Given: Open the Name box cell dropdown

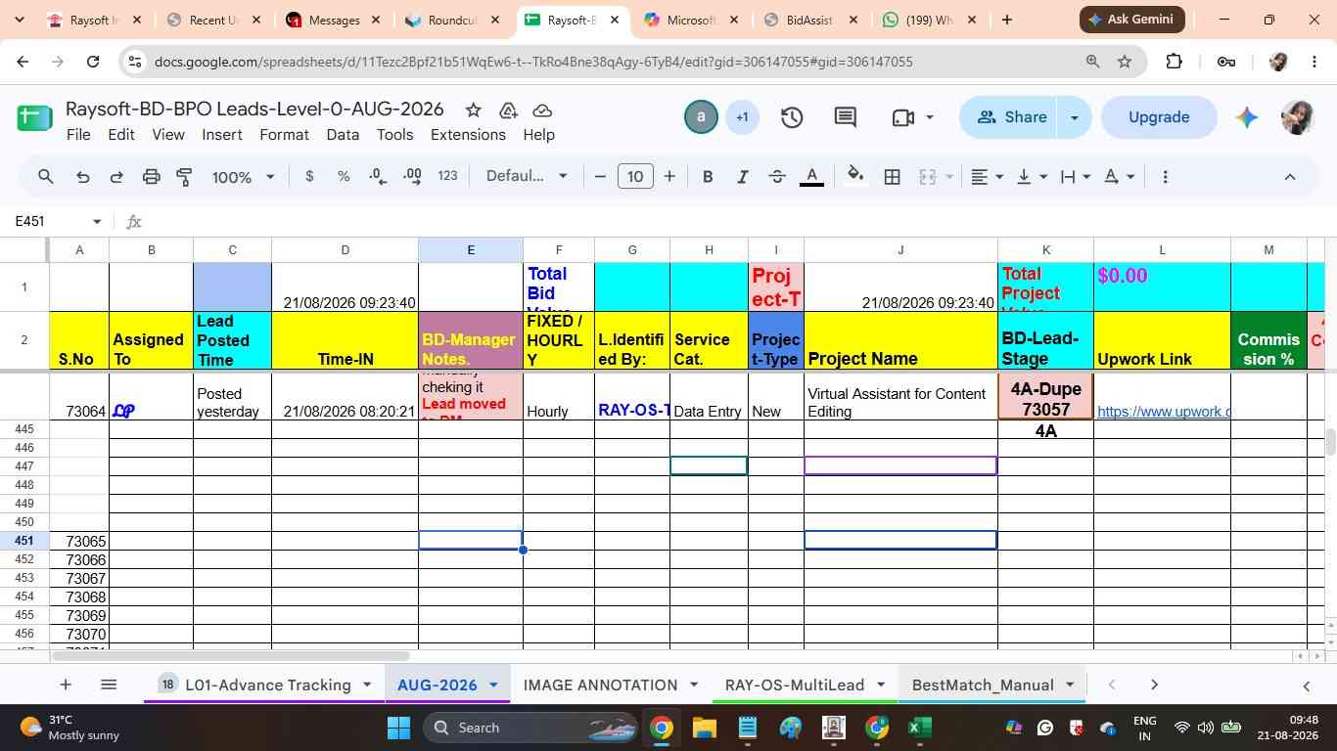Looking at the screenshot, I should [x=96, y=222].
